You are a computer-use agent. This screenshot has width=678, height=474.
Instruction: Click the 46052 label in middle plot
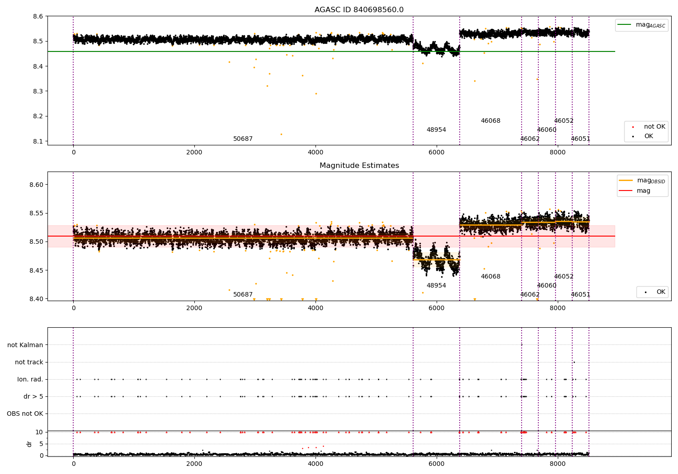pyautogui.click(x=564, y=277)
